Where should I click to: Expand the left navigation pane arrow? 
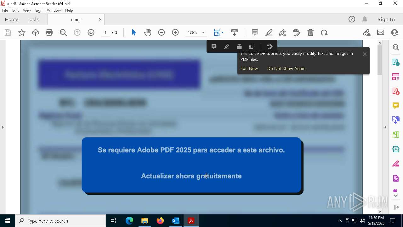pyautogui.click(x=3, y=127)
